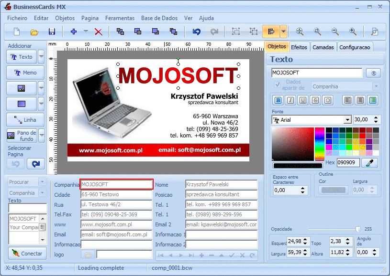Add a Memo text object
This screenshot has height=276, width=390.
25,73
